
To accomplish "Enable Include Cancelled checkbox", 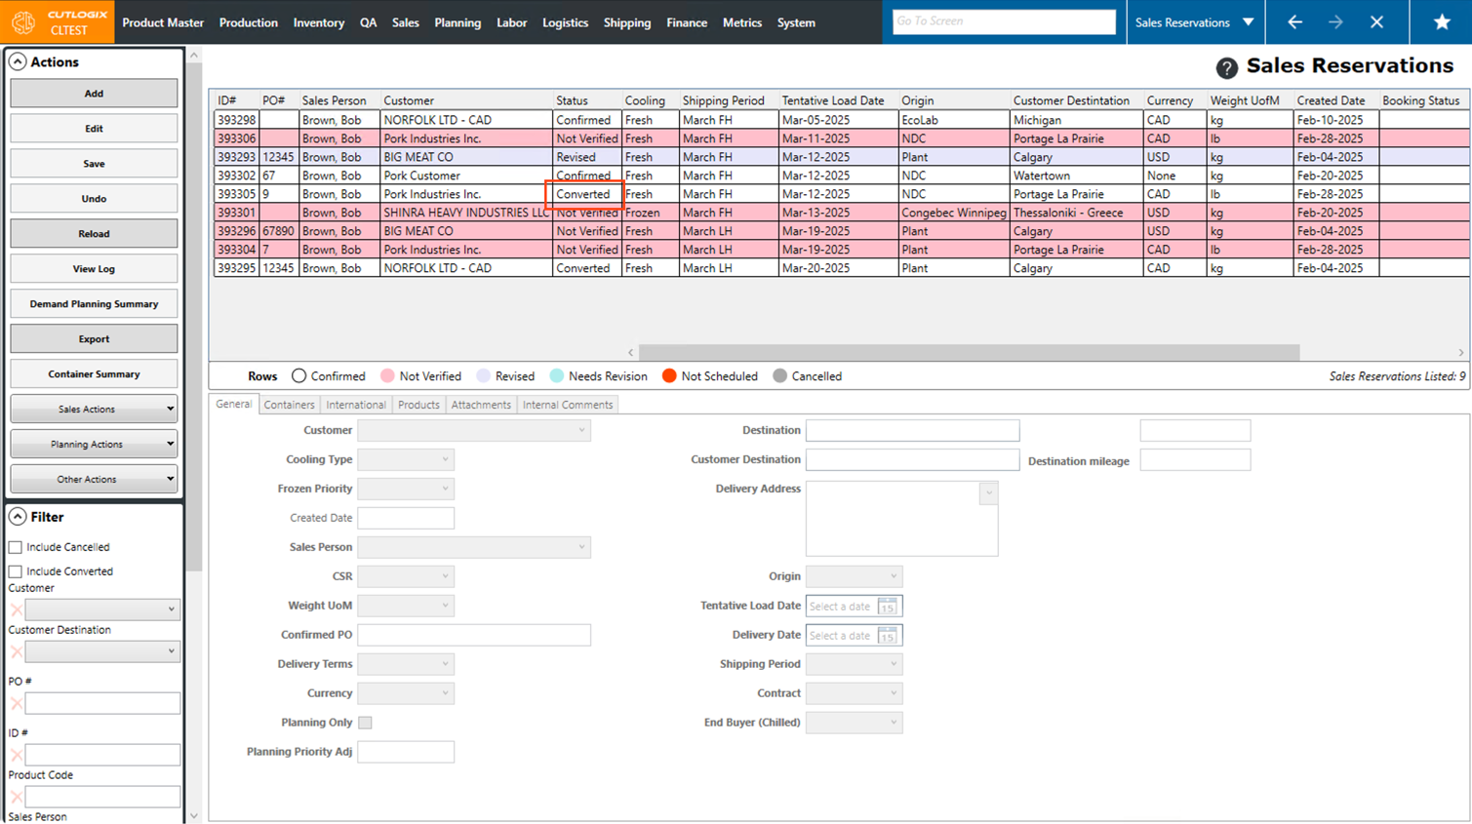I will click(x=16, y=547).
